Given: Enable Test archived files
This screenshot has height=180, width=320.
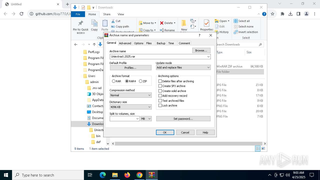Looking at the screenshot, I should (171, 101).
